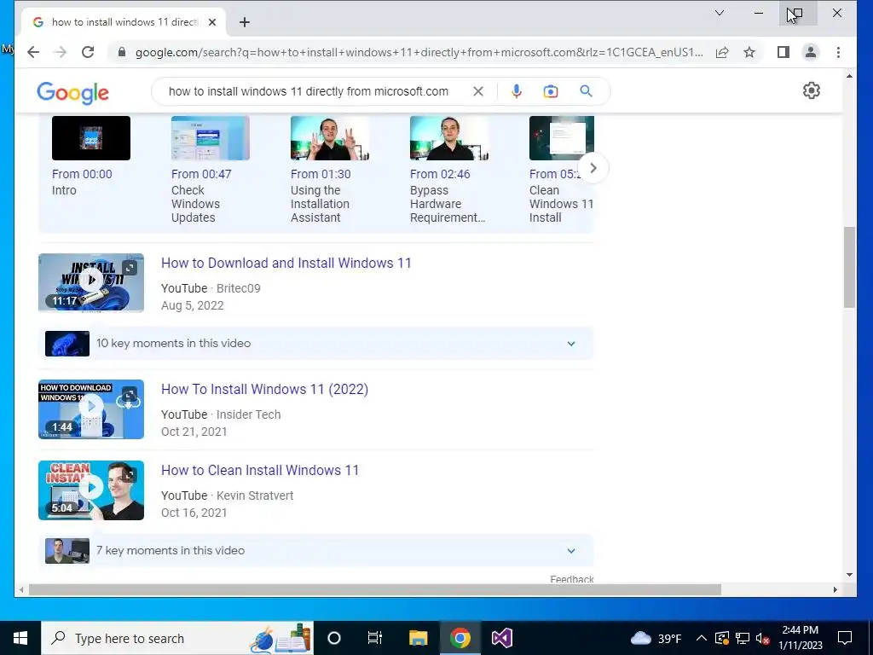
Task: View site info via the lock icon
Action: tap(121, 52)
